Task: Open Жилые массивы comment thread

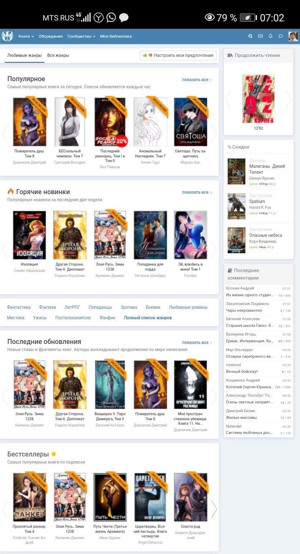Action: [x=242, y=418]
